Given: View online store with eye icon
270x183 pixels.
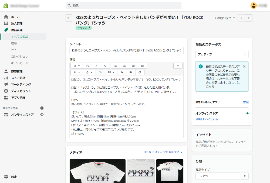Looking at the screenshot, I should 42,115.
